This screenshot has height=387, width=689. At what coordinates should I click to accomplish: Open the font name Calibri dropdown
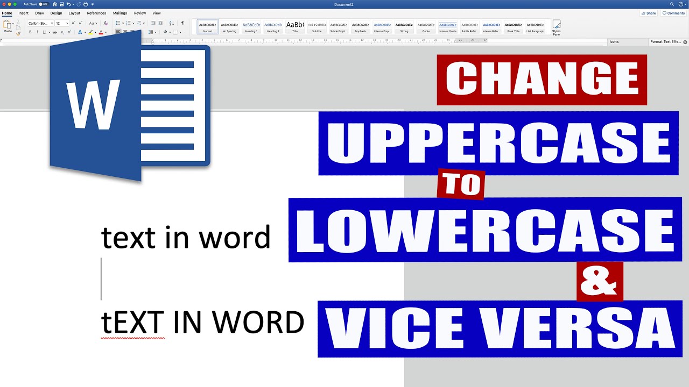pyautogui.click(x=52, y=23)
